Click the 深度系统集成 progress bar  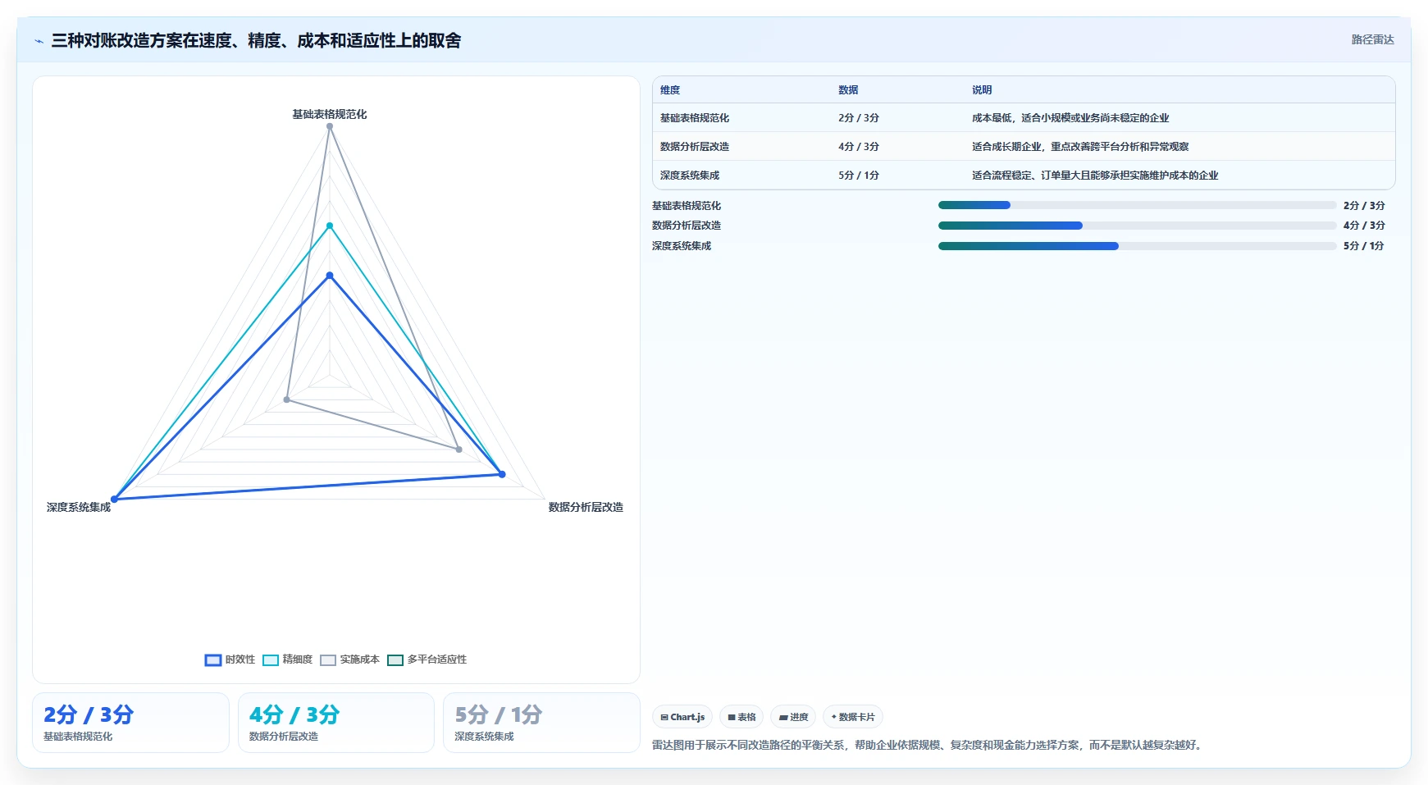tap(1137, 246)
